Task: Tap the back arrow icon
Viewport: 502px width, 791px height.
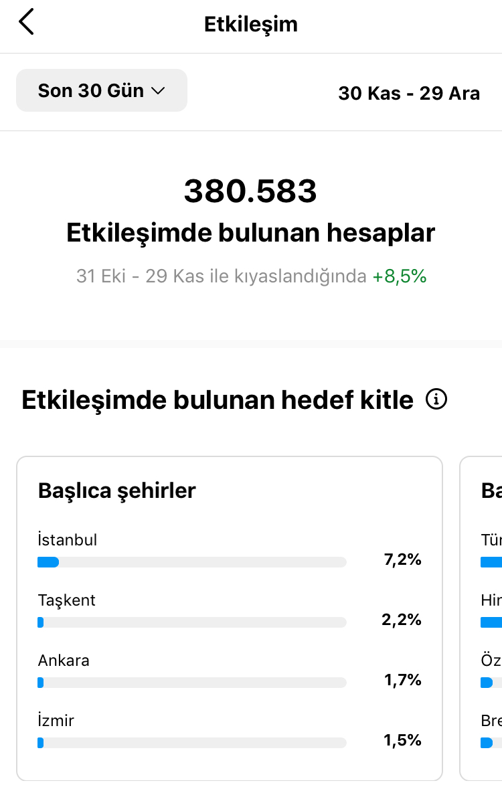Action: (x=26, y=21)
